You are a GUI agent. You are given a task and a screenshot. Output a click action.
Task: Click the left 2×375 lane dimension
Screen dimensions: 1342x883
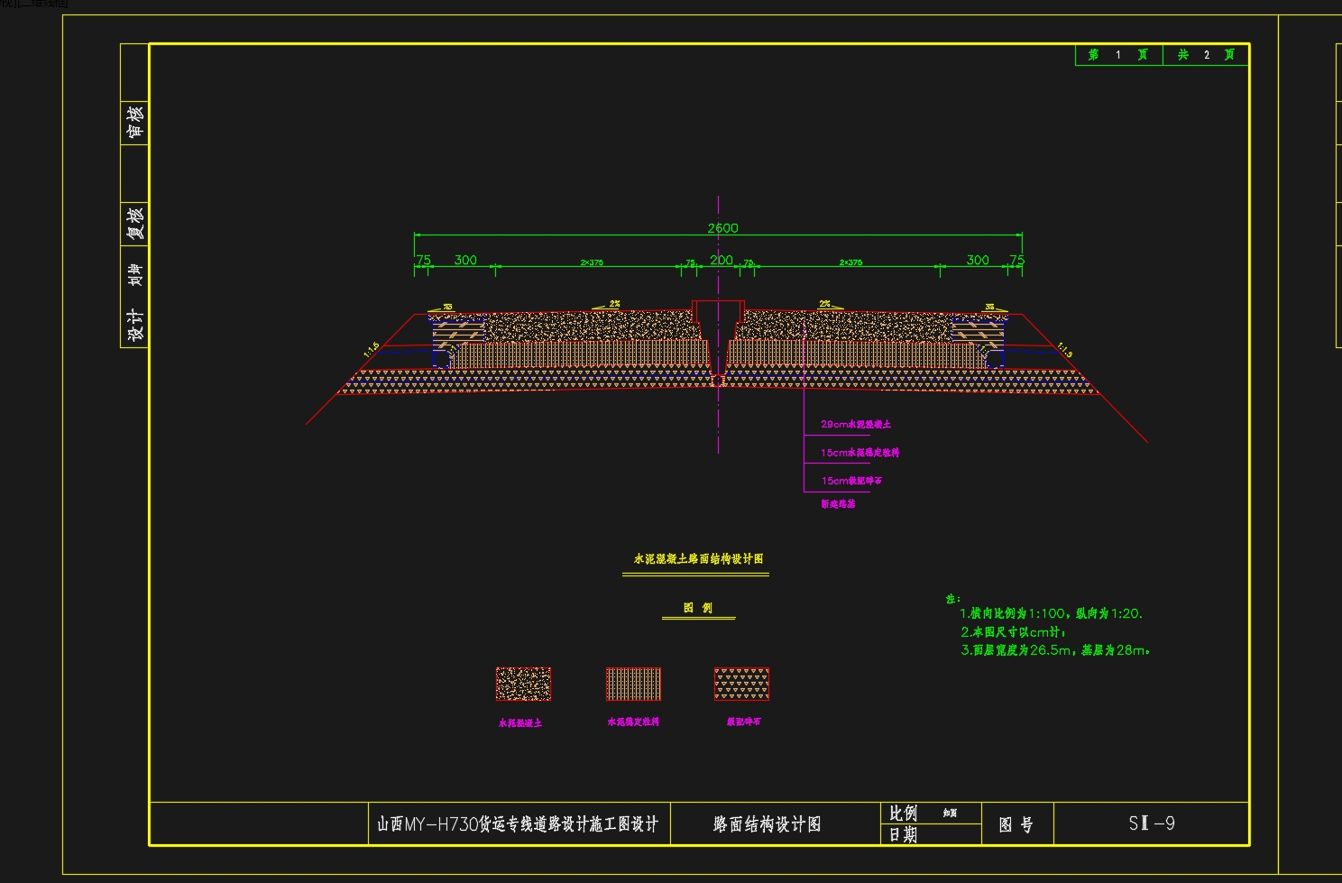592,262
